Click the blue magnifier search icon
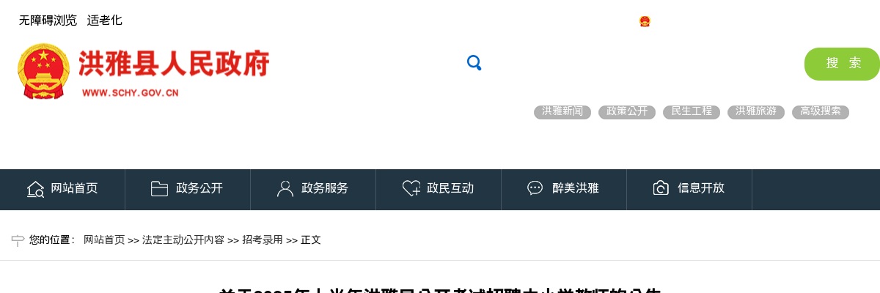Viewport: 880px width, 293px height. [x=474, y=63]
